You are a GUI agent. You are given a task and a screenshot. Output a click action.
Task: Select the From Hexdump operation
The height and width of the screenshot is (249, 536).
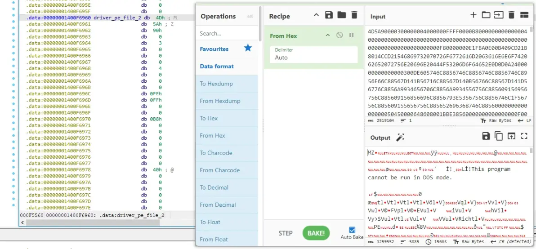click(x=227, y=101)
